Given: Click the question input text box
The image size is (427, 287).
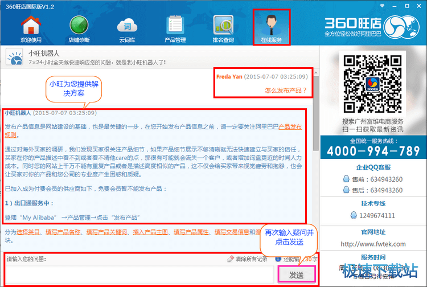Looking at the screenshot, I should pos(139,274).
